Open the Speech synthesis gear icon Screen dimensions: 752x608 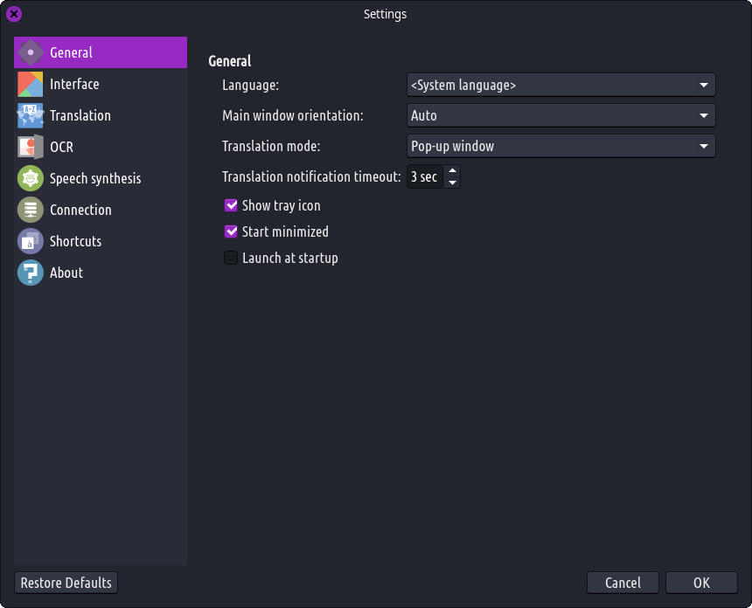[x=31, y=178]
